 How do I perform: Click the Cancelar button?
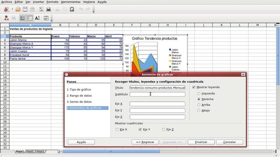(229, 142)
